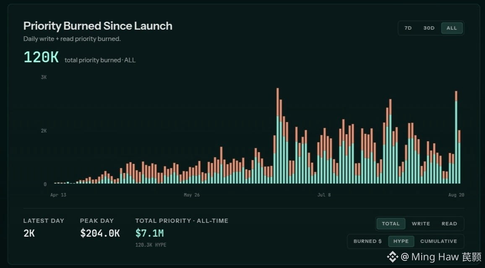485x268 pixels.
Task: Click the 'Daily write + read priority burned.' subtitle
Action: point(72,39)
